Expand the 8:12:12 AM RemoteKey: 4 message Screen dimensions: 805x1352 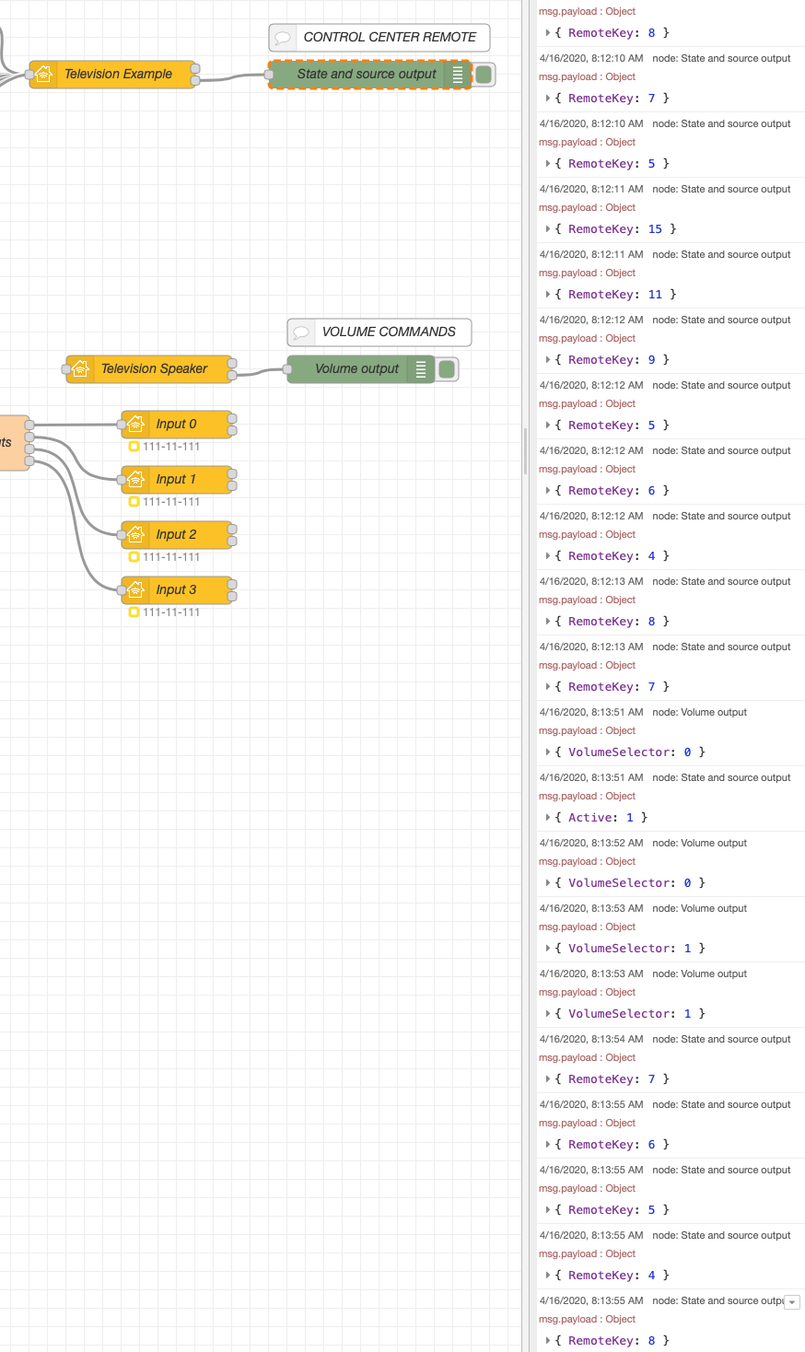[548, 556]
